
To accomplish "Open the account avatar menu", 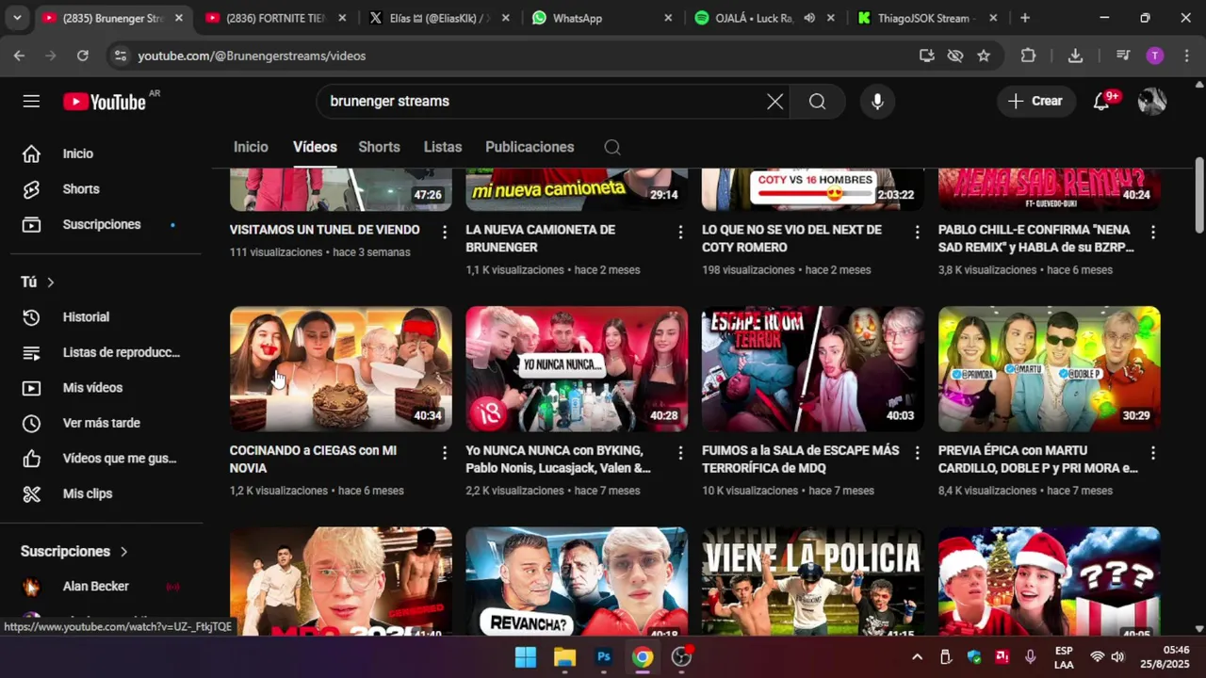I will (1151, 101).
